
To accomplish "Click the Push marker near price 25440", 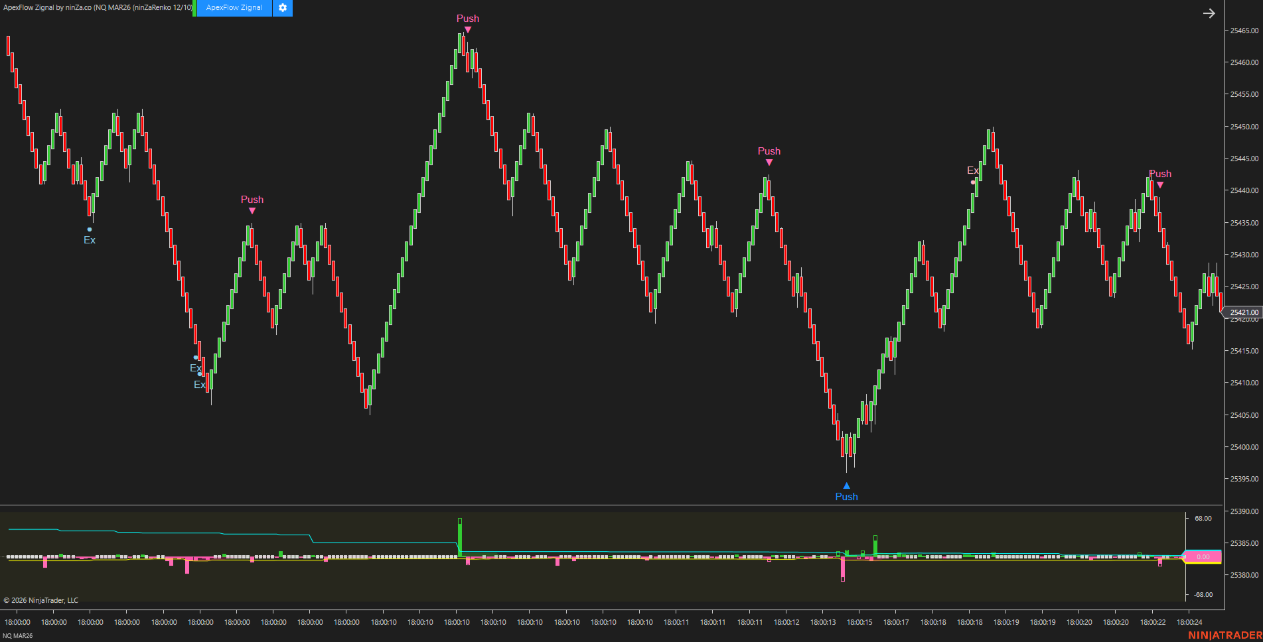I will [769, 152].
